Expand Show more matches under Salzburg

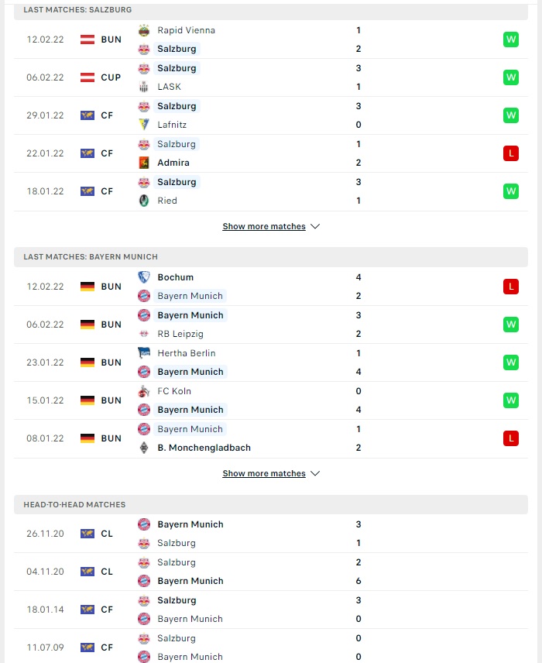tap(264, 226)
